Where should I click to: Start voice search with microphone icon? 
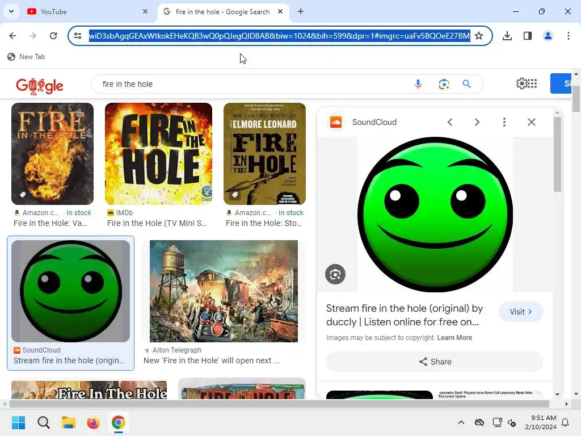pos(418,84)
